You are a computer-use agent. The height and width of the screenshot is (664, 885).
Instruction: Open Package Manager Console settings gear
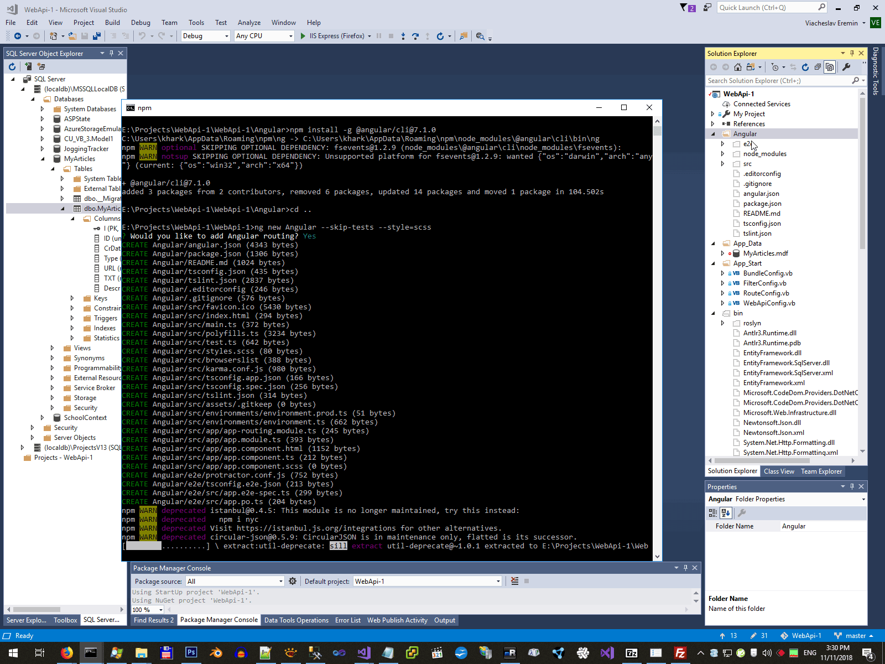click(293, 581)
